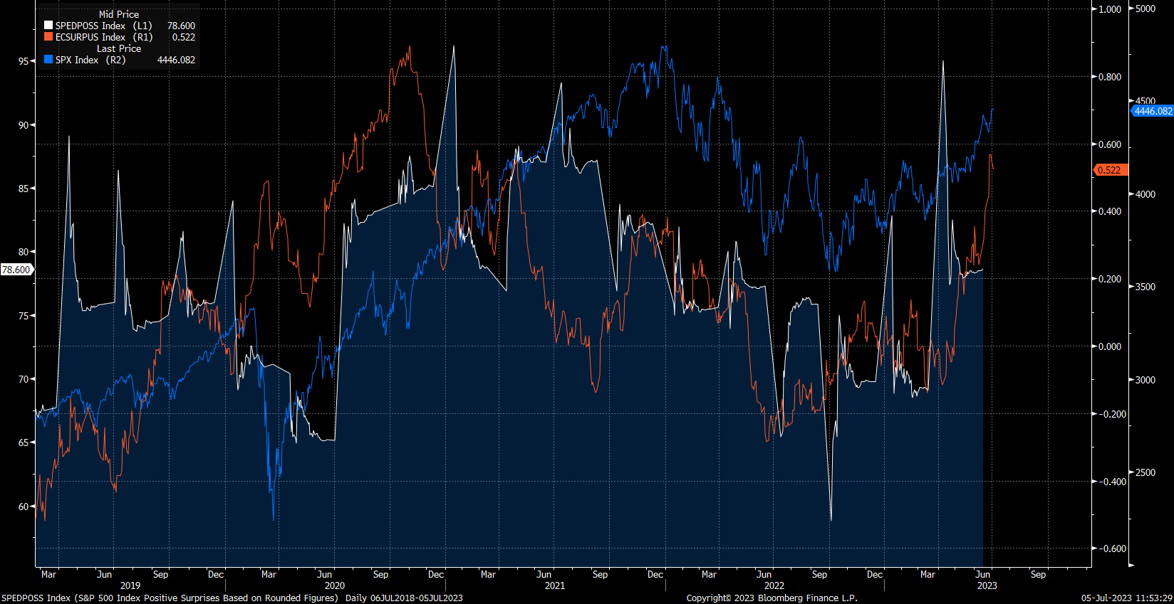Click the 78.600 value in the legend
Image resolution: width=1174 pixels, height=604 pixels.
tap(181, 26)
